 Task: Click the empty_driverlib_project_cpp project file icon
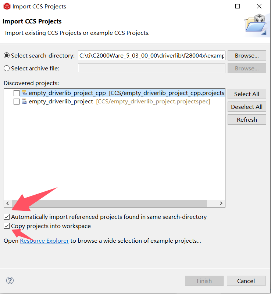tap(24, 93)
